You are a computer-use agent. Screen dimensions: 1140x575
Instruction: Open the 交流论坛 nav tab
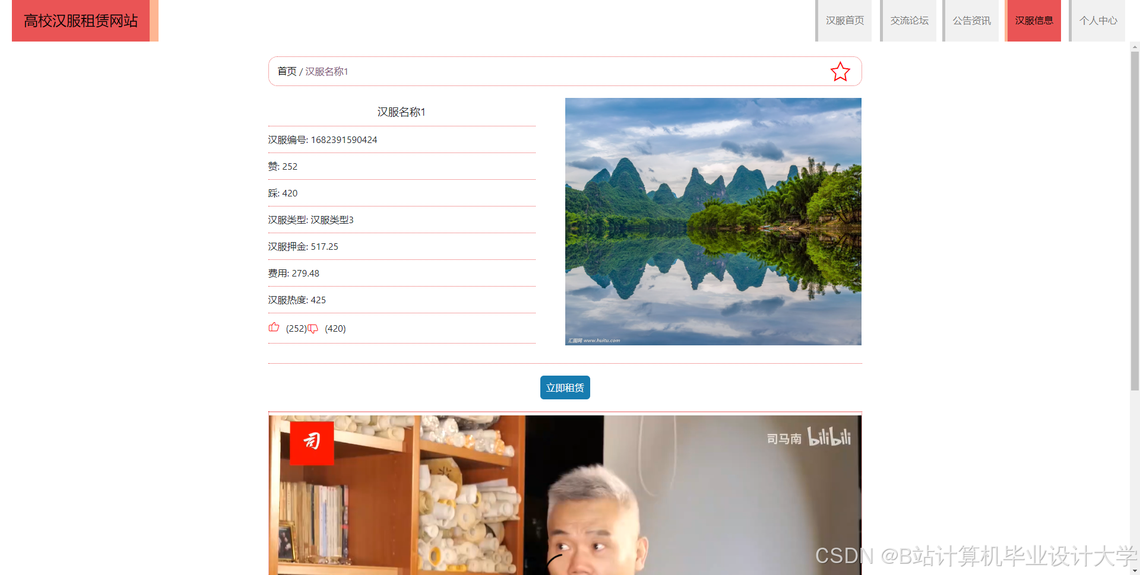point(909,21)
